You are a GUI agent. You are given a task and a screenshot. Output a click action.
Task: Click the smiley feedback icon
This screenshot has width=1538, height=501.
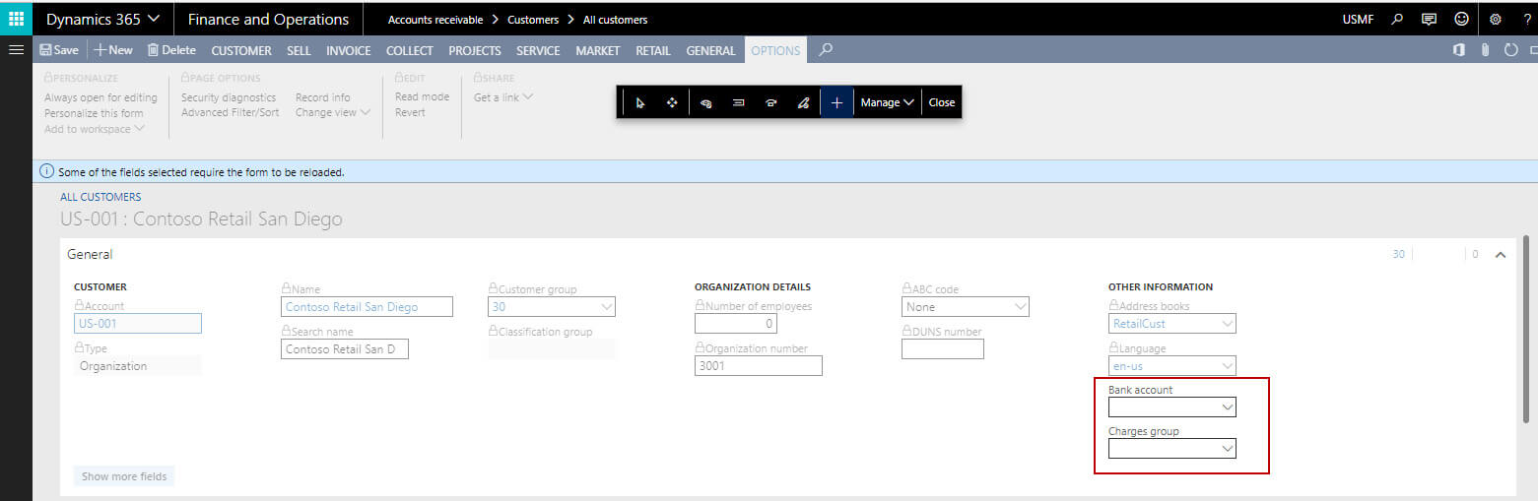[x=1462, y=19]
